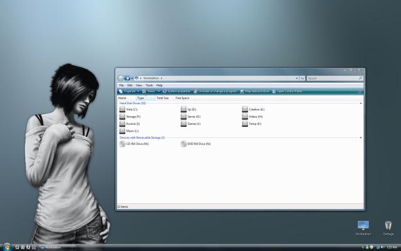Open the address bar history dropdown
Screen dimensions: 401x251
pyautogui.click(x=296, y=78)
